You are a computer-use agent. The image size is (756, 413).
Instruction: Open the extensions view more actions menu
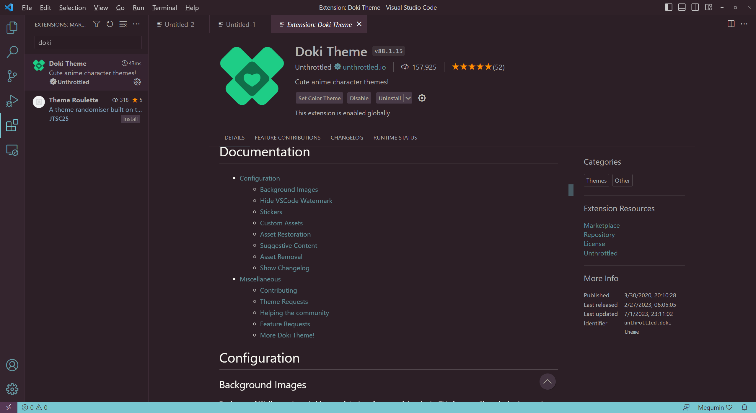pyautogui.click(x=136, y=24)
